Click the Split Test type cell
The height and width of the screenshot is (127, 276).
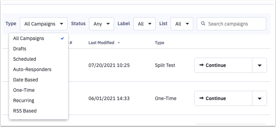(x=165, y=65)
